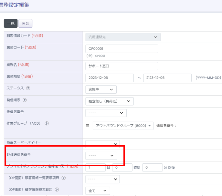Click the 一覧 button

(11, 23)
